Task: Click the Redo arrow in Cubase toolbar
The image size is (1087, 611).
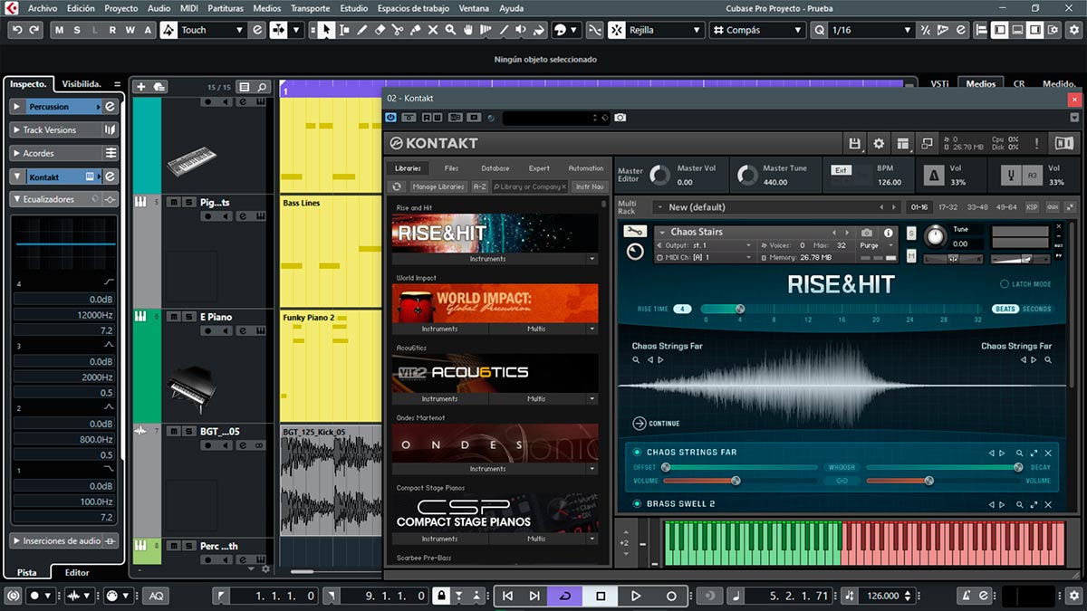Action: coord(34,30)
